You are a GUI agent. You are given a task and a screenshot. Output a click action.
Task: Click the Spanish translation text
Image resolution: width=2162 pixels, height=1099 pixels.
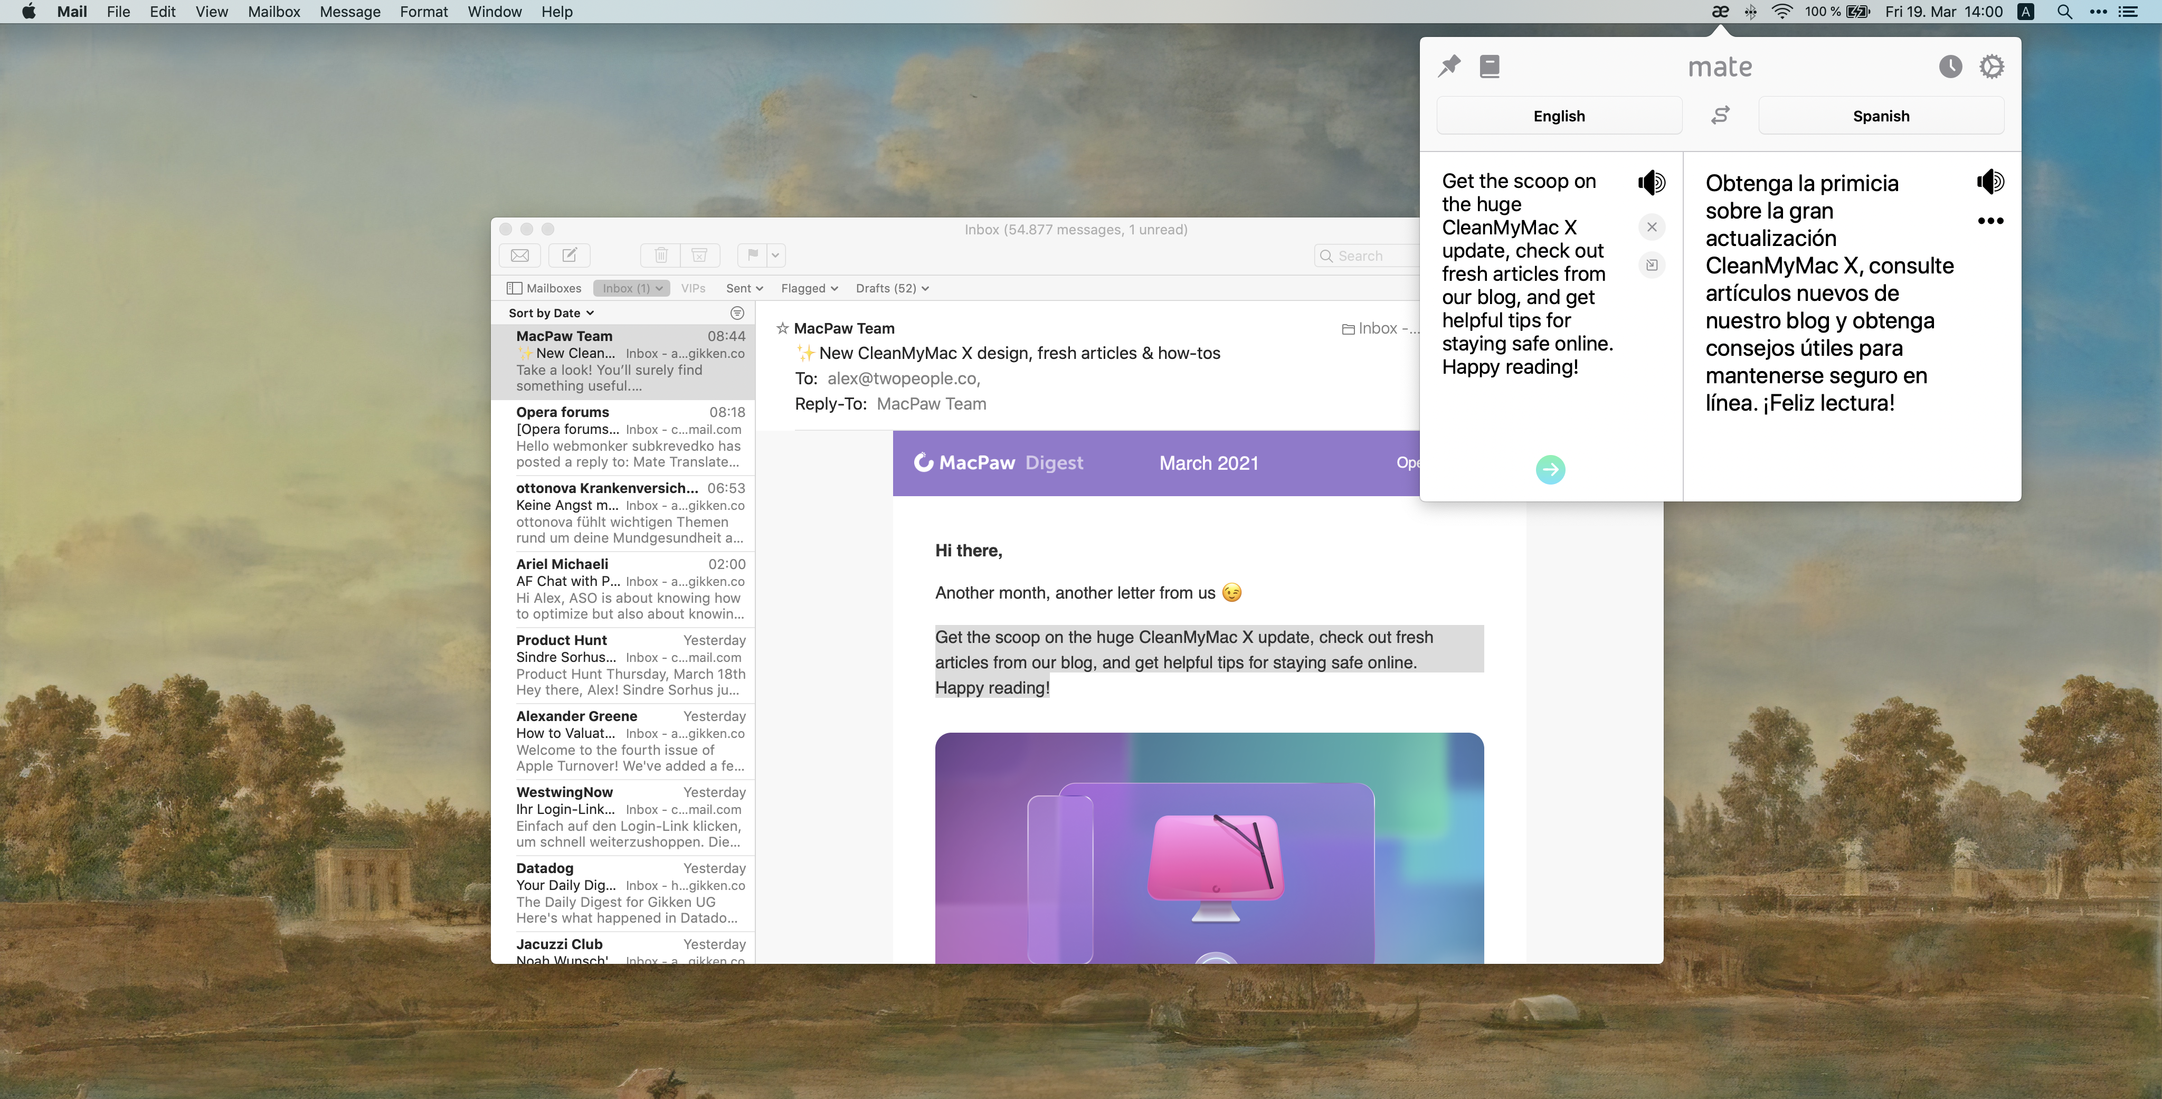pos(1829,293)
